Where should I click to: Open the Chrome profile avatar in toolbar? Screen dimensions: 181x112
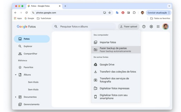142,13
